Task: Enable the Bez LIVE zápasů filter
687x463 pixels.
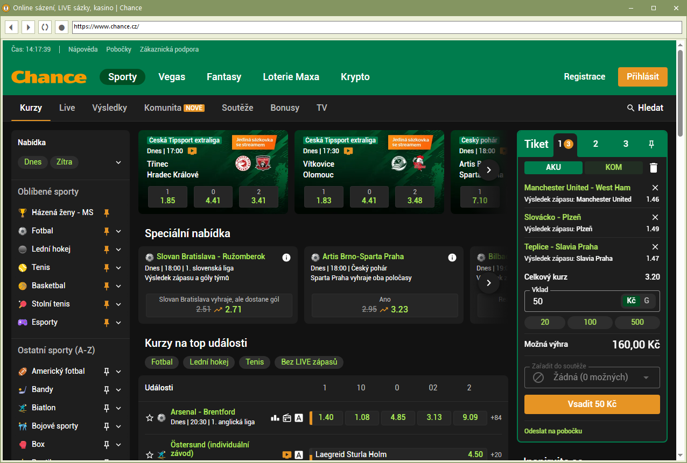Action: (309, 362)
